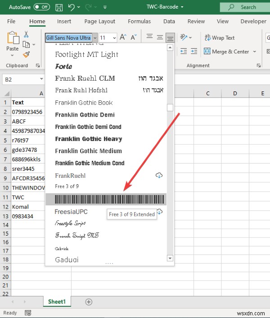
Task: Click font list scroll down arrow
Action: (x=170, y=258)
